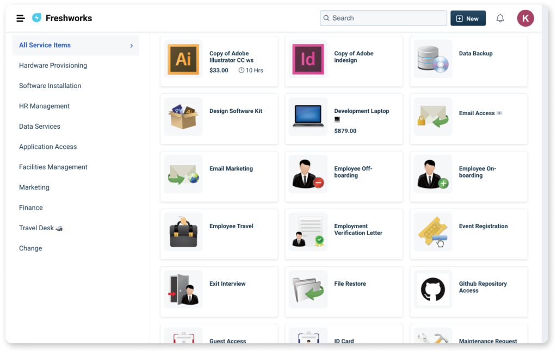Click the File Restore folder icon

(x=308, y=289)
